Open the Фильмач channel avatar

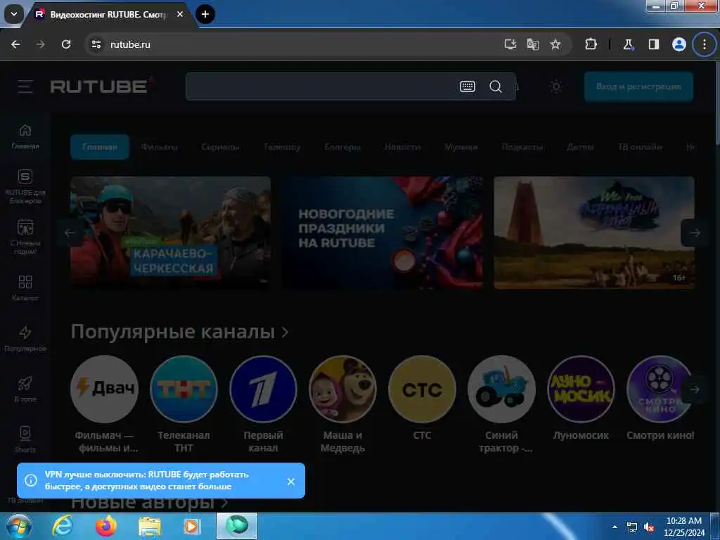tap(105, 389)
